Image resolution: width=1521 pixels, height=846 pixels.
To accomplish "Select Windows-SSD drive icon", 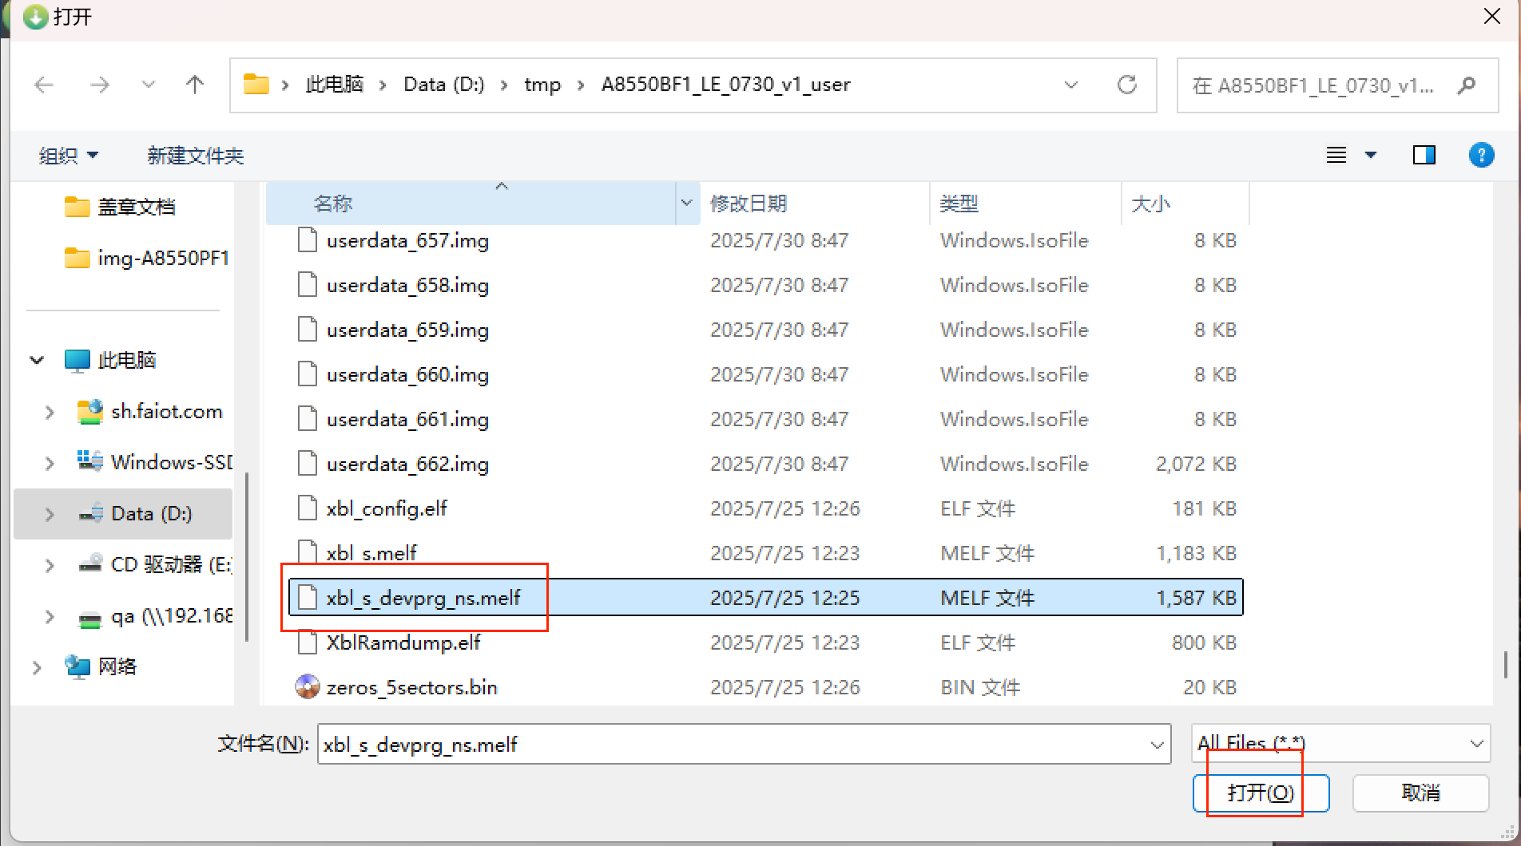I will (x=90, y=461).
